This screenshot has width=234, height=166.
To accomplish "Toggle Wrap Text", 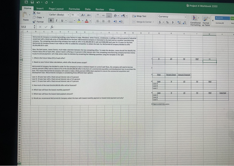I will coord(139,16).
